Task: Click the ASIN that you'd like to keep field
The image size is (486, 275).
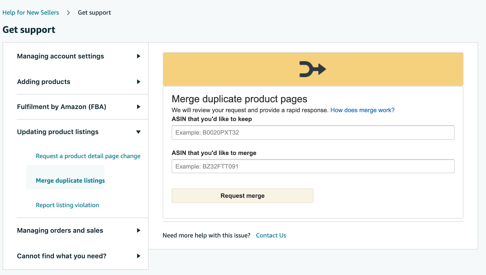Action: pyautogui.click(x=313, y=133)
